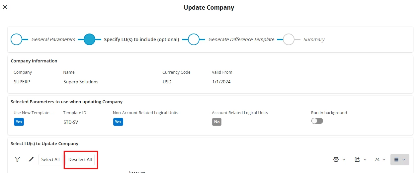Go to the General Parameters step label

(x=53, y=40)
